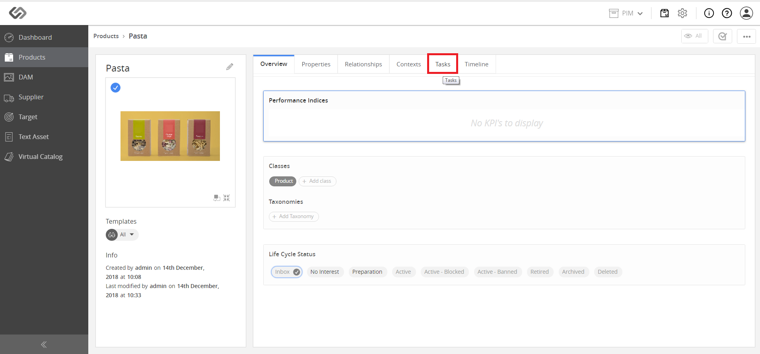
Task: Switch to the Overview tab
Action: [x=274, y=64]
